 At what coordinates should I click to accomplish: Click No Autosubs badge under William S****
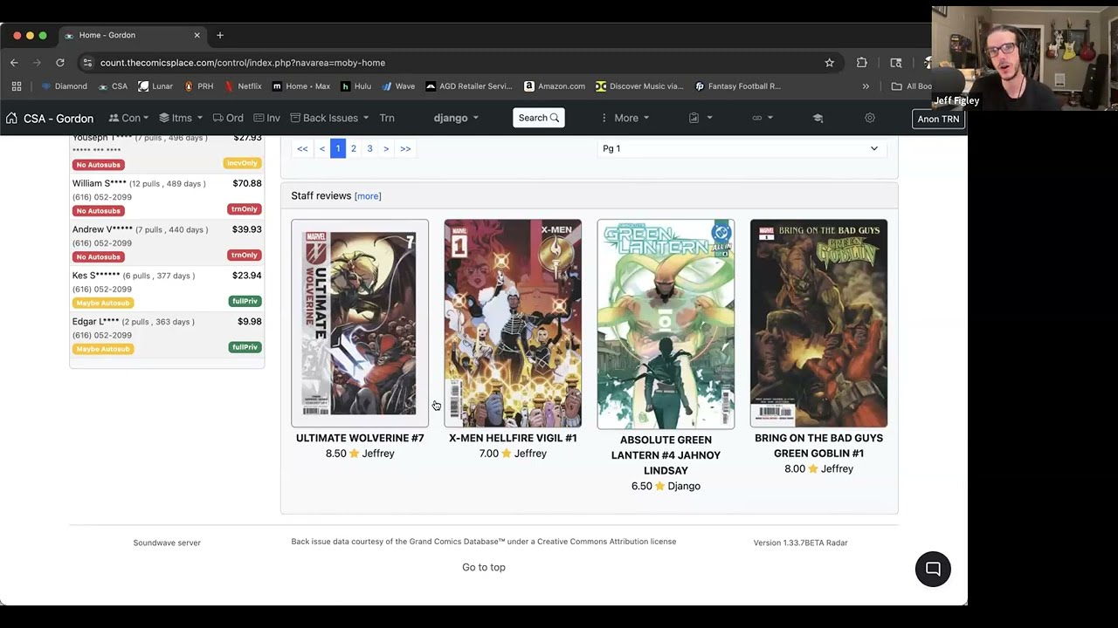coord(98,211)
